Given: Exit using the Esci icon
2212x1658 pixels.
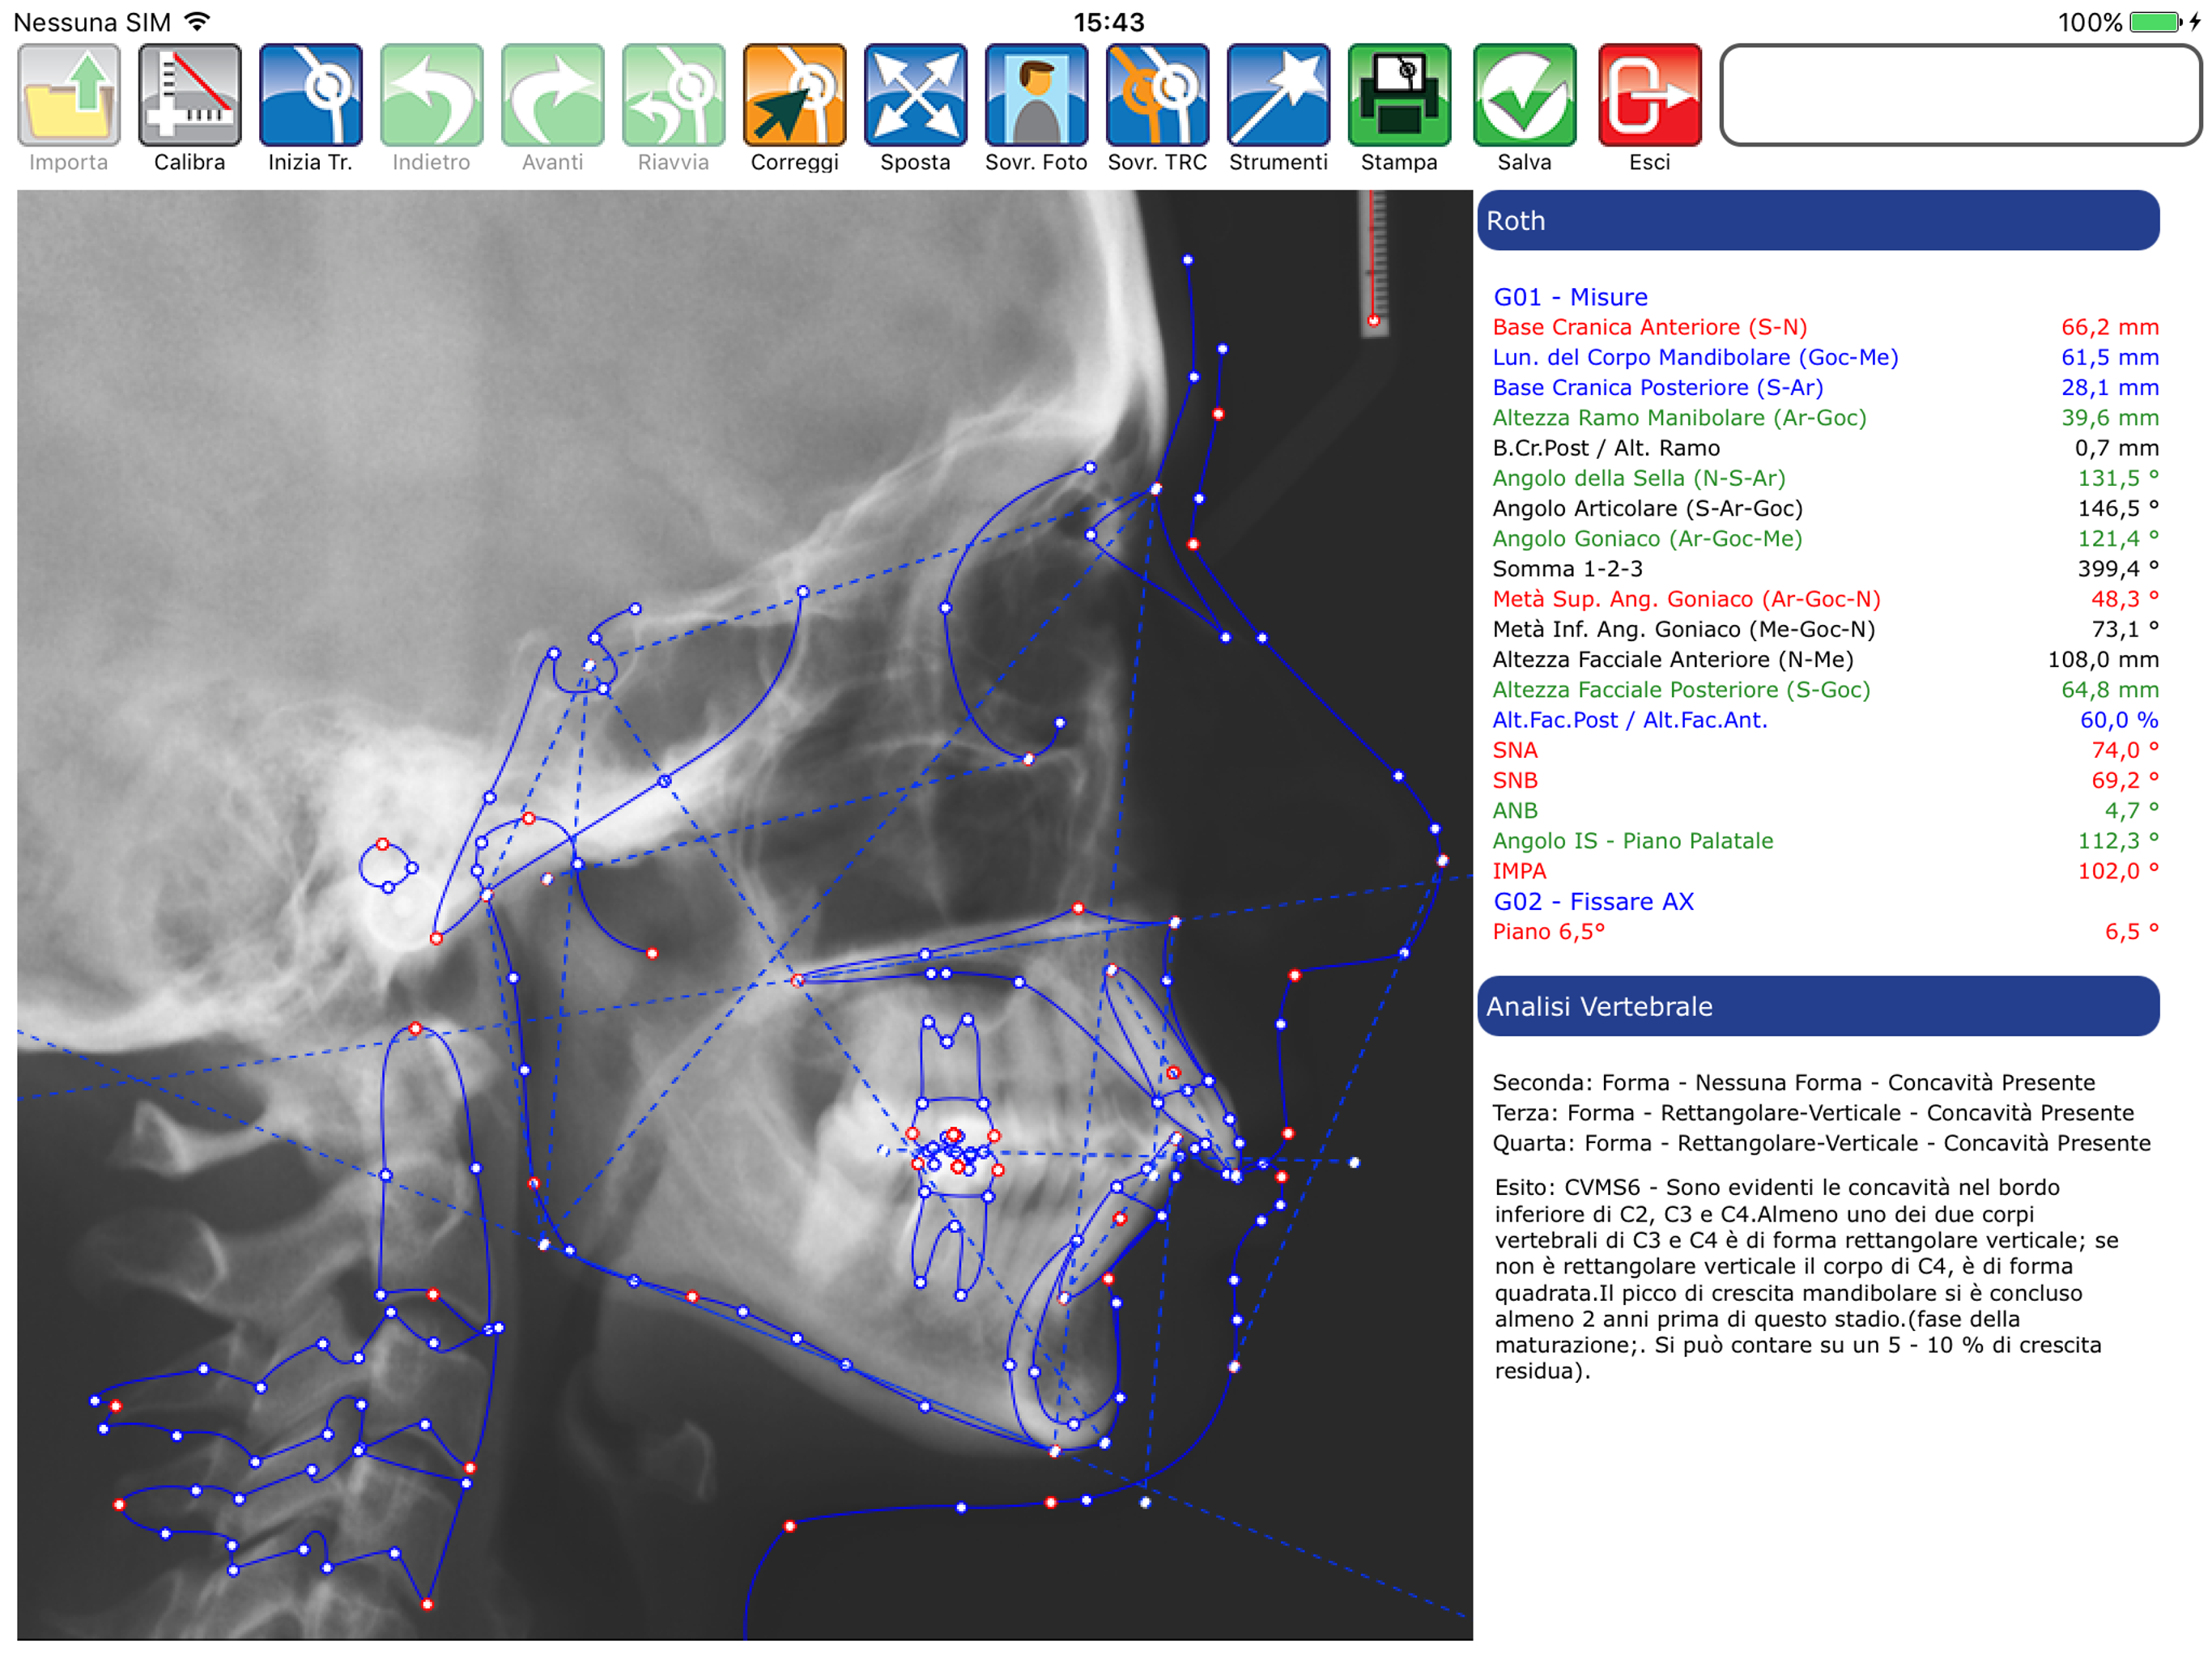Looking at the screenshot, I should (x=1649, y=95).
